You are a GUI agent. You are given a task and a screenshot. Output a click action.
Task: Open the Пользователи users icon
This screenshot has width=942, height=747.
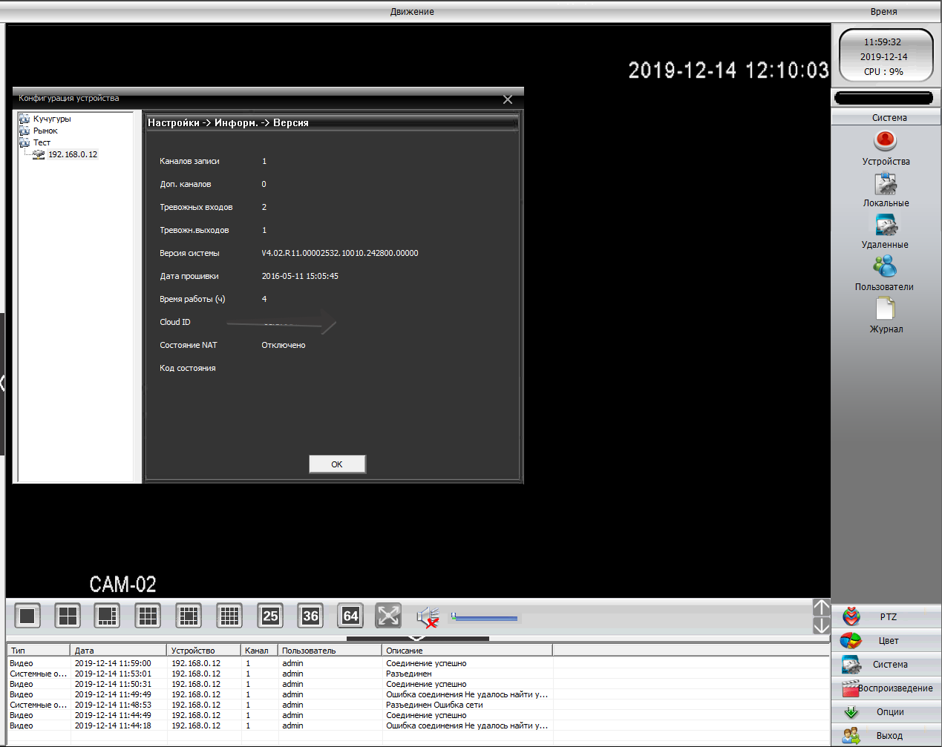(884, 266)
